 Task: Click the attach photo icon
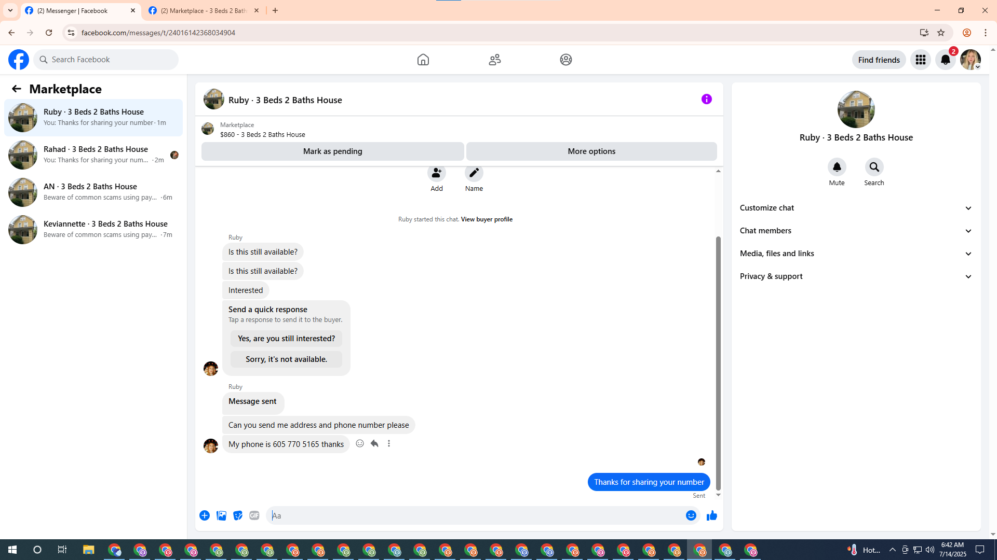coord(221,515)
